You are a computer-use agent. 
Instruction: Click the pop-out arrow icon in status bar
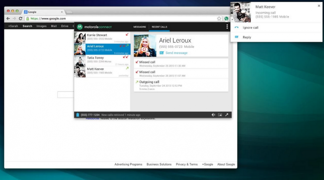click(227, 115)
